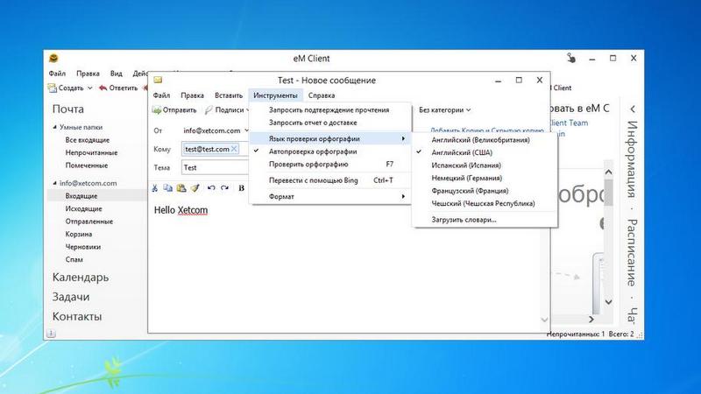701x394 pixels.
Task: Click the Отправить send button
Action: [x=174, y=110]
